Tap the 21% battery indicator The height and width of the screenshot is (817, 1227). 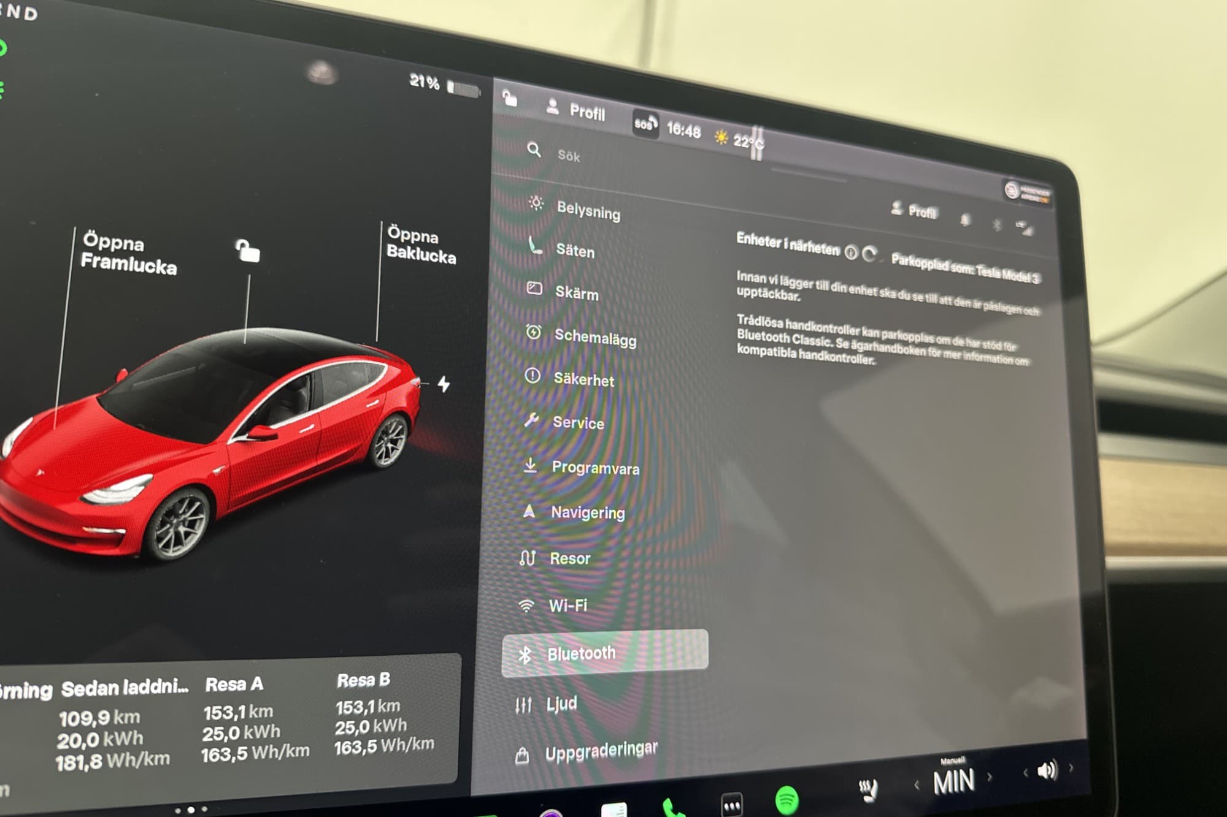point(444,85)
